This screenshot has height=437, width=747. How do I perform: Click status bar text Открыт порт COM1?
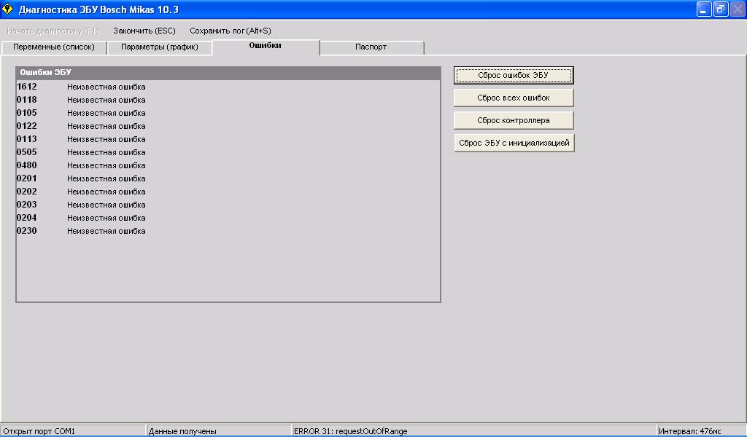[39, 431]
